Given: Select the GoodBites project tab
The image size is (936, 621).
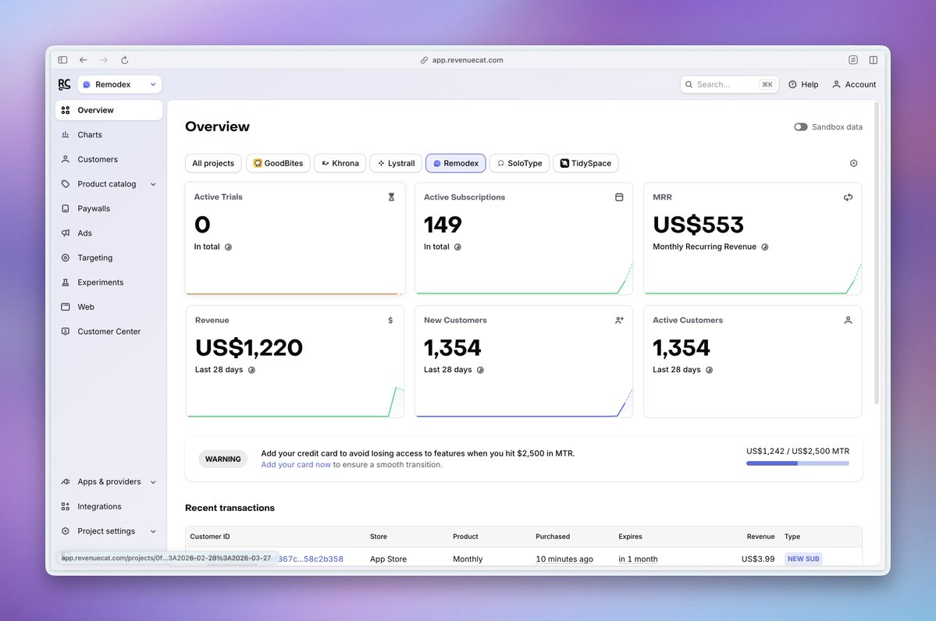Looking at the screenshot, I should [278, 164].
